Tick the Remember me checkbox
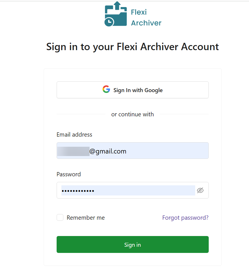This screenshot has height=267, width=249. 60,217
